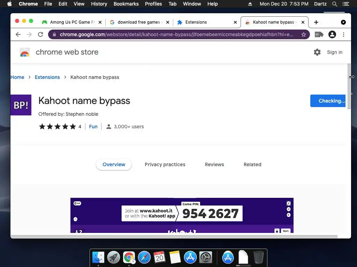
Task: Click the vertical page scrollbar
Action: point(349,86)
